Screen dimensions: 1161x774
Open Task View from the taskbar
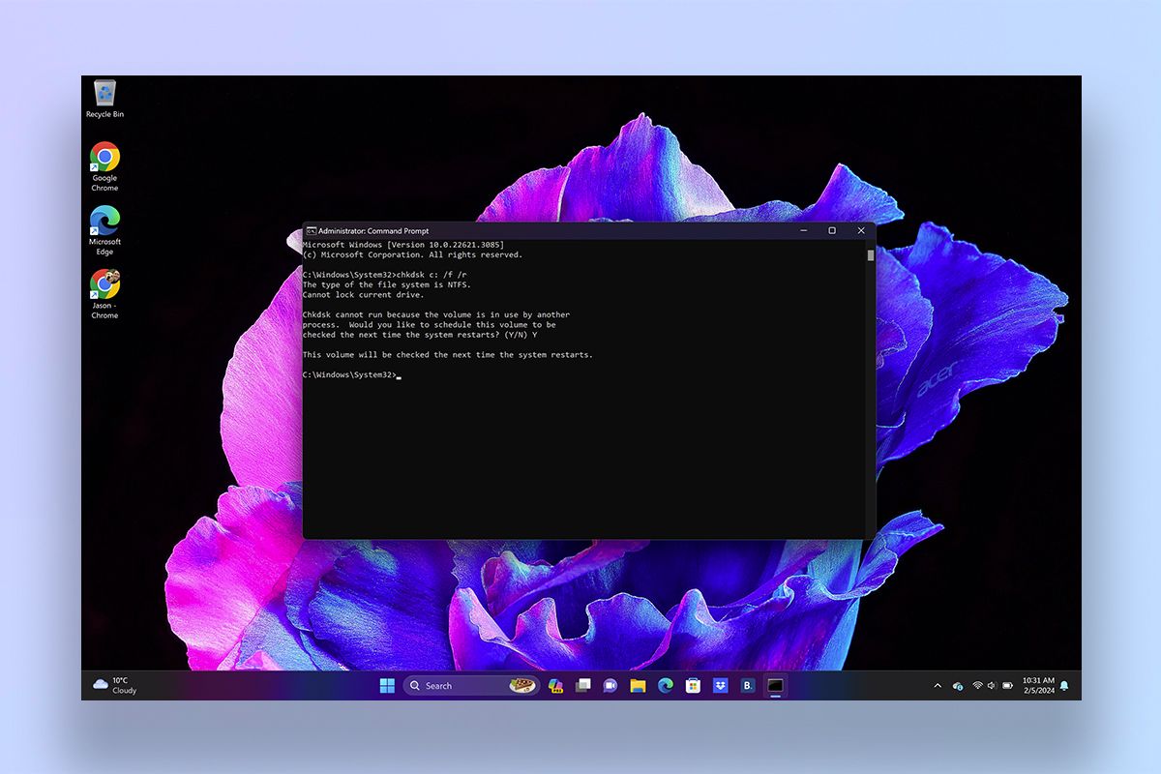click(581, 685)
